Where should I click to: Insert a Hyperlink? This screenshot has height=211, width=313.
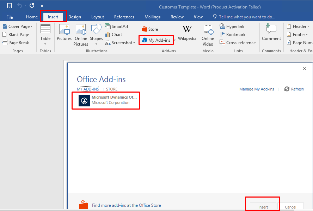tap(232, 27)
